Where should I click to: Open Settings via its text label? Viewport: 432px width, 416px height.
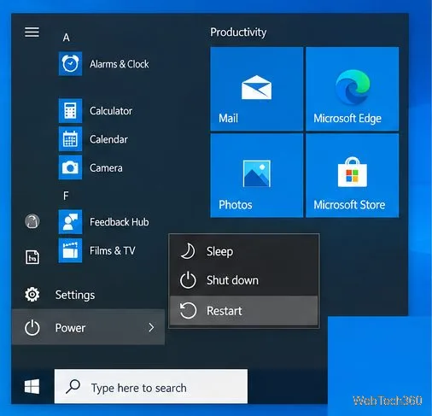coord(75,295)
